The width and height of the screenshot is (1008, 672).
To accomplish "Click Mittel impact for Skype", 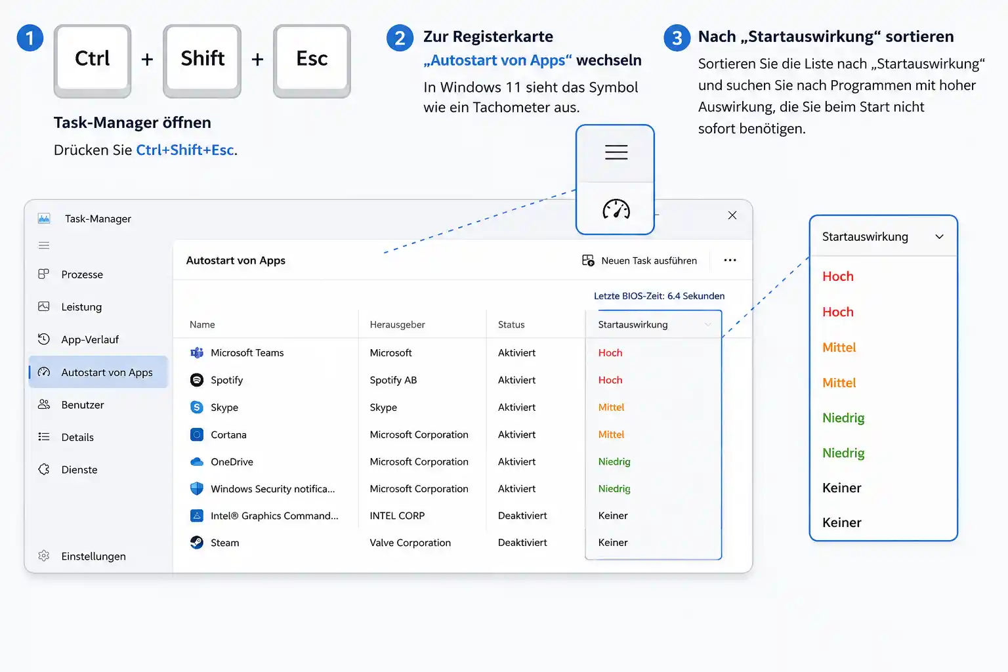I will point(611,407).
